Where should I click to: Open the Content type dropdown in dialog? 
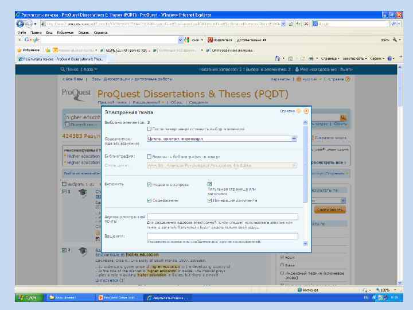(222, 139)
